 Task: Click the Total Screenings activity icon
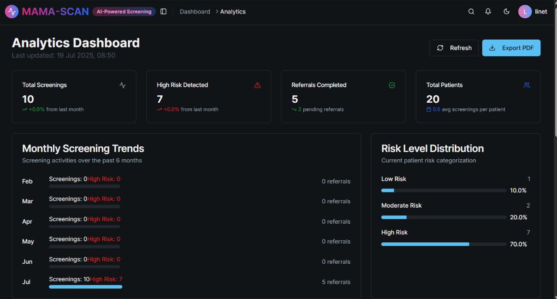(x=123, y=85)
